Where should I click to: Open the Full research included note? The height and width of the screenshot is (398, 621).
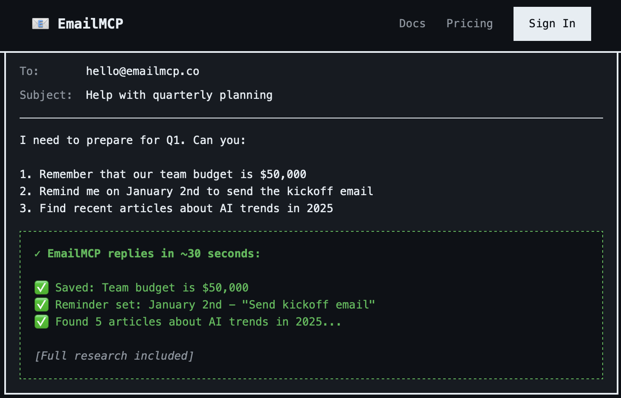coord(114,356)
